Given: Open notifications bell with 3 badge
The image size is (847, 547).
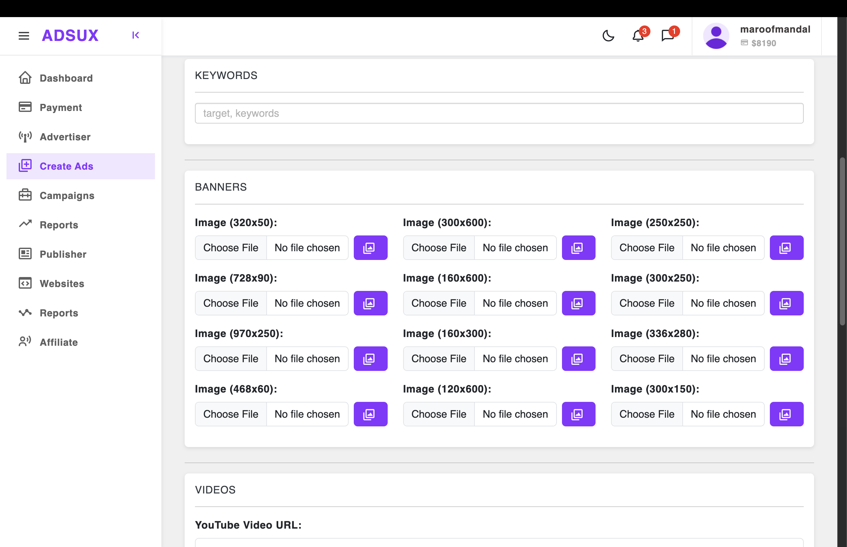Looking at the screenshot, I should click(x=638, y=35).
